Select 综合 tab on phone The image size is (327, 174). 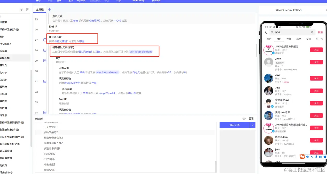coord(269,39)
